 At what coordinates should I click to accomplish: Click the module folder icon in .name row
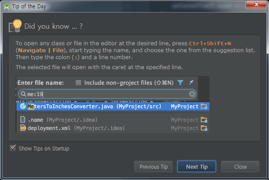(204, 120)
